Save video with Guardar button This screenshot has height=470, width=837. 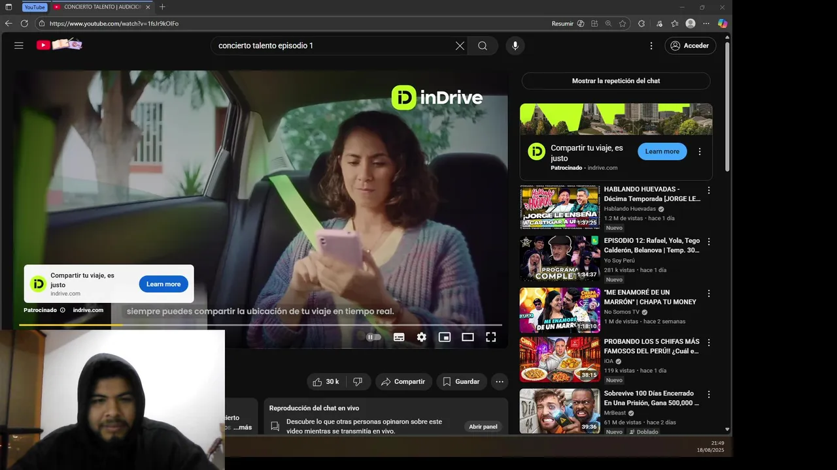(x=461, y=381)
